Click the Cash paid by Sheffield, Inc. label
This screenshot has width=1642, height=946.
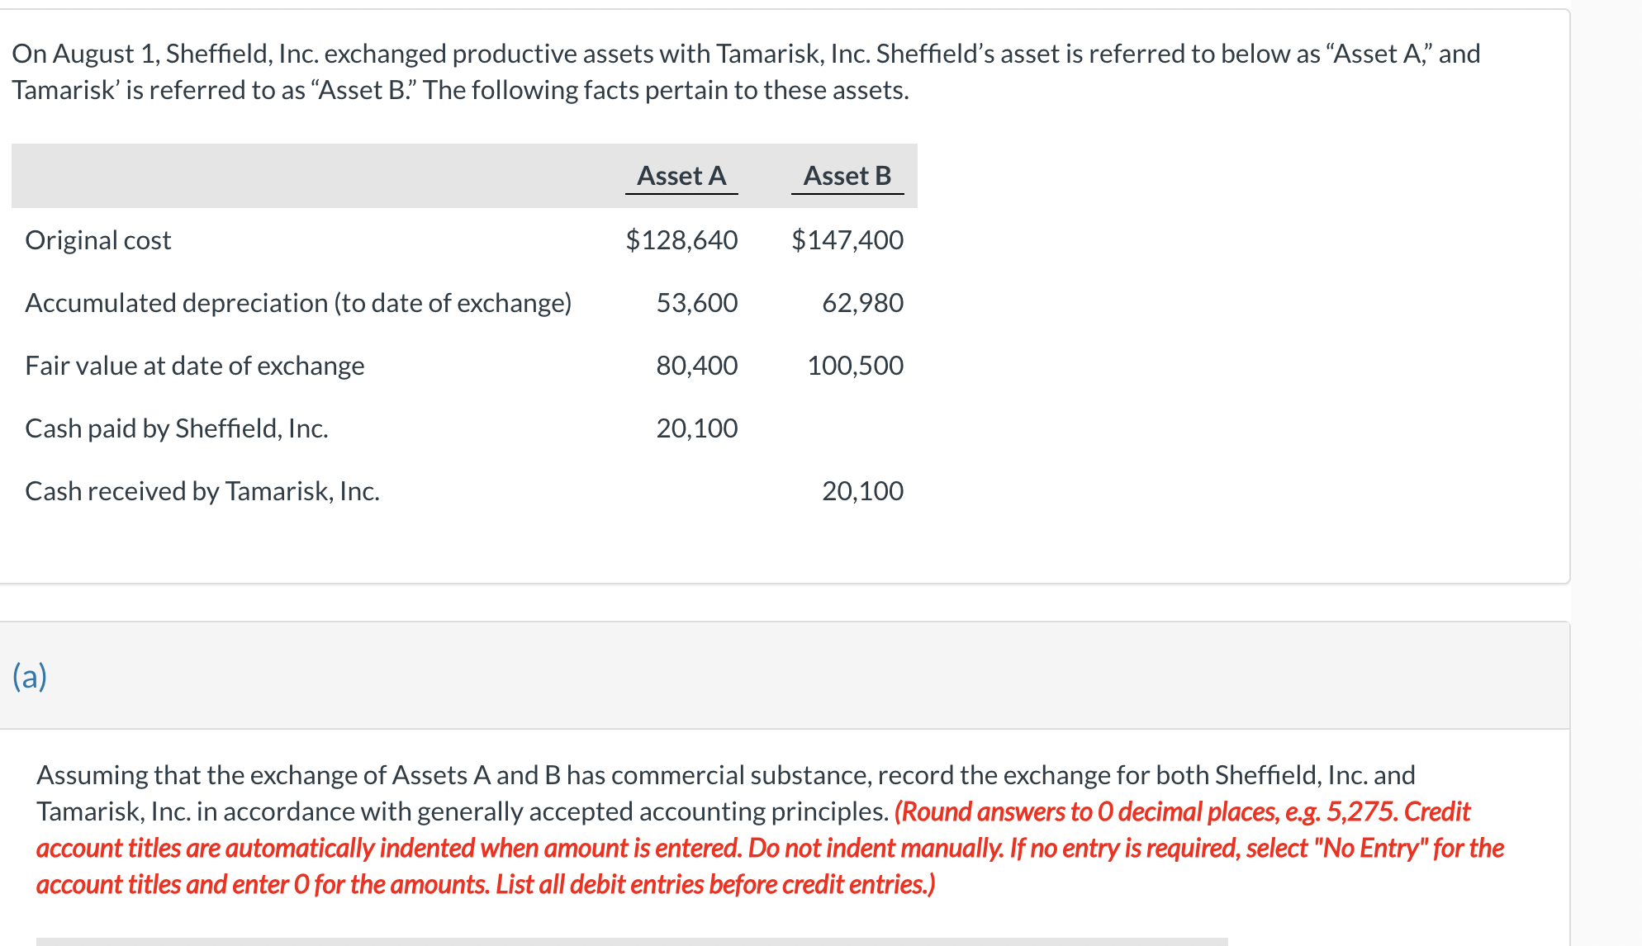(177, 428)
